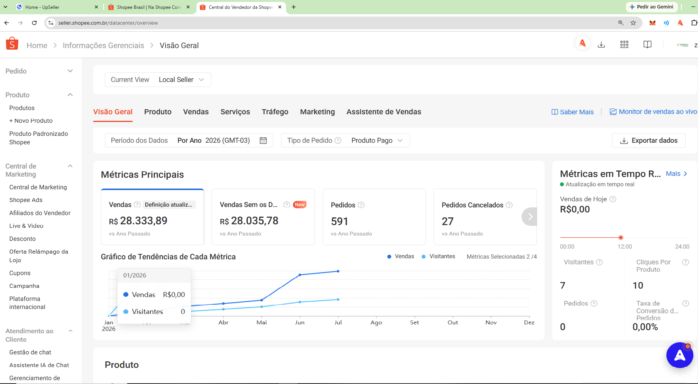Toggle the Vendas legend in trend chart
698x384 pixels.
[400, 256]
